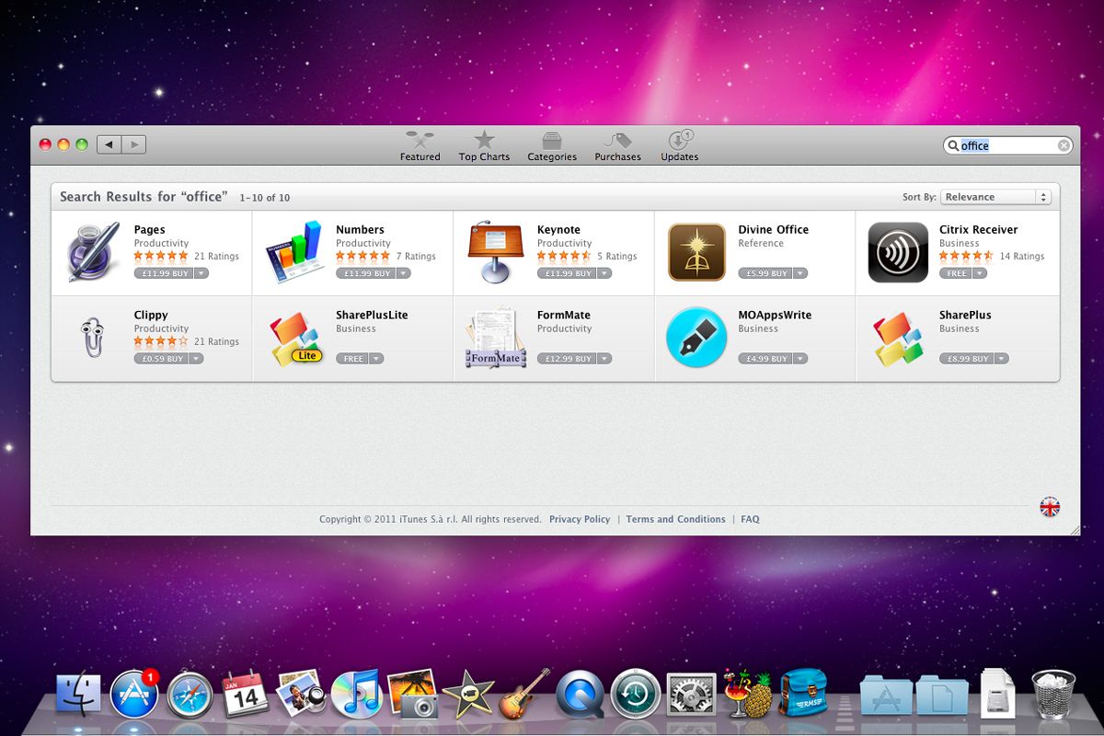
Task: Change country via the UK flag icon
Action: 1050,506
